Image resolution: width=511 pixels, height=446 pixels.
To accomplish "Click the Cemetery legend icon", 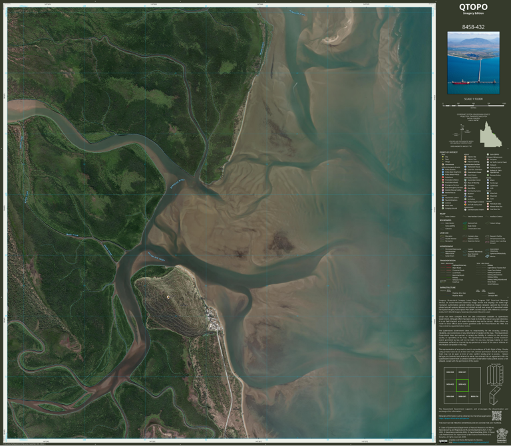I will point(465,185).
